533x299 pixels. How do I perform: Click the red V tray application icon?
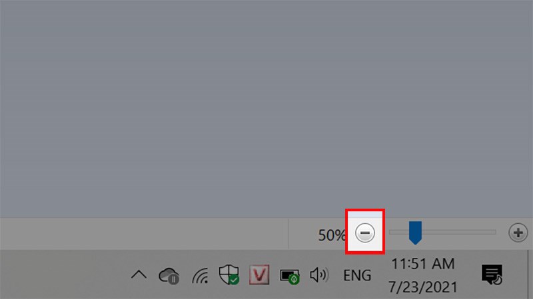259,274
